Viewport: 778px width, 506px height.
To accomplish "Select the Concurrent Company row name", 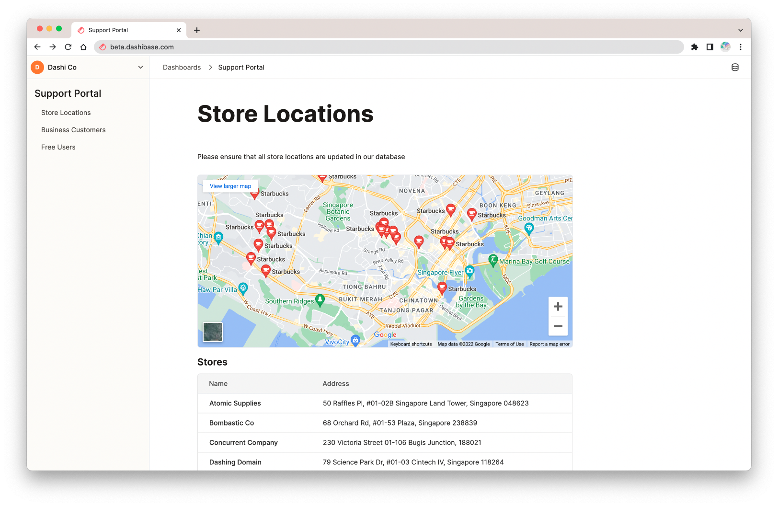I will pyautogui.click(x=243, y=443).
